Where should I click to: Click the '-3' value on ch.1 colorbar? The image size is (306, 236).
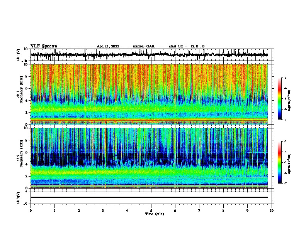click(285, 78)
